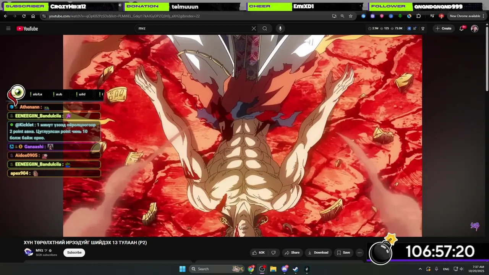The image size is (489, 275).
Task: Open OBS Studio from the taskbar
Action: pyautogui.click(x=262, y=269)
